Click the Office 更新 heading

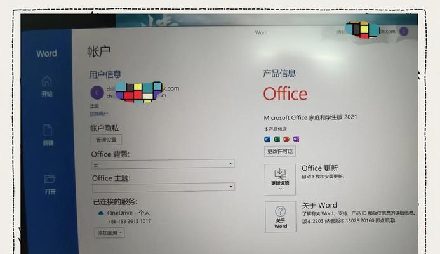[x=319, y=168]
